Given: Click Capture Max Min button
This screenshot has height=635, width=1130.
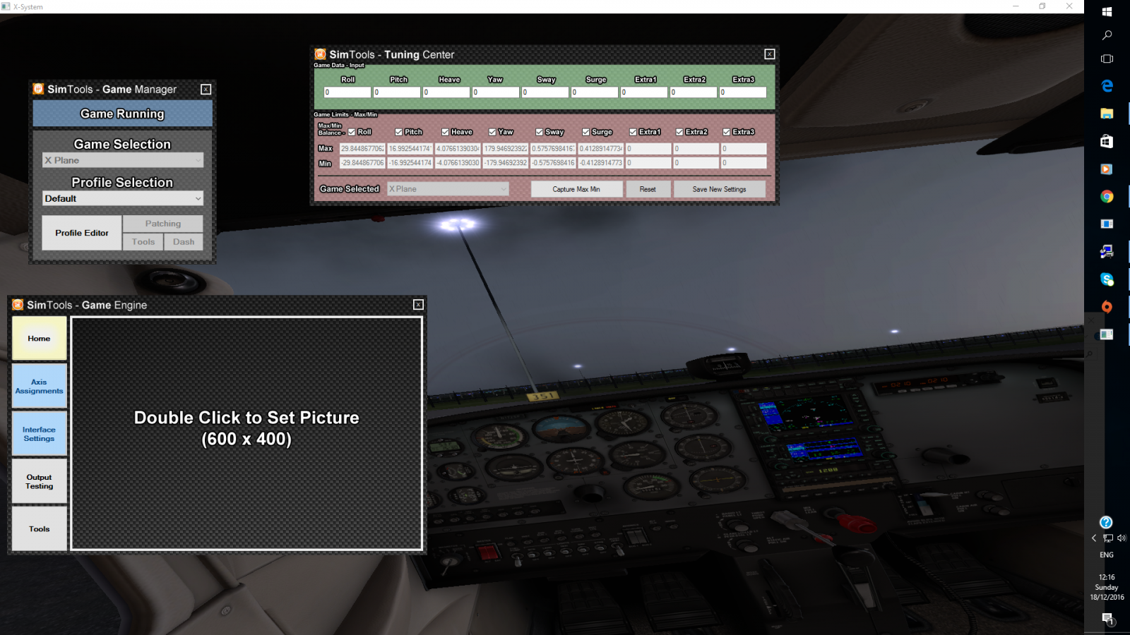Looking at the screenshot, I should [576, 189].
